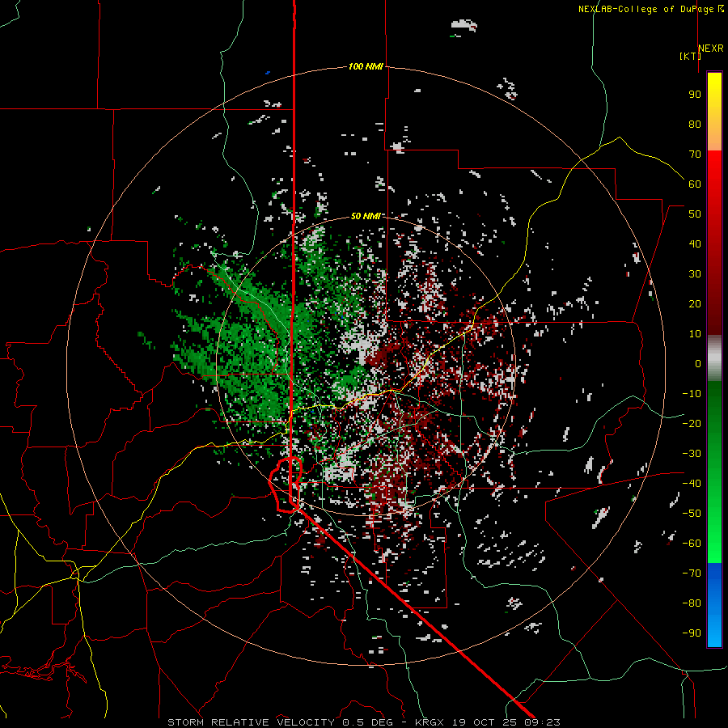Click the 50 value on velocity scale

(x=695, y=214)
